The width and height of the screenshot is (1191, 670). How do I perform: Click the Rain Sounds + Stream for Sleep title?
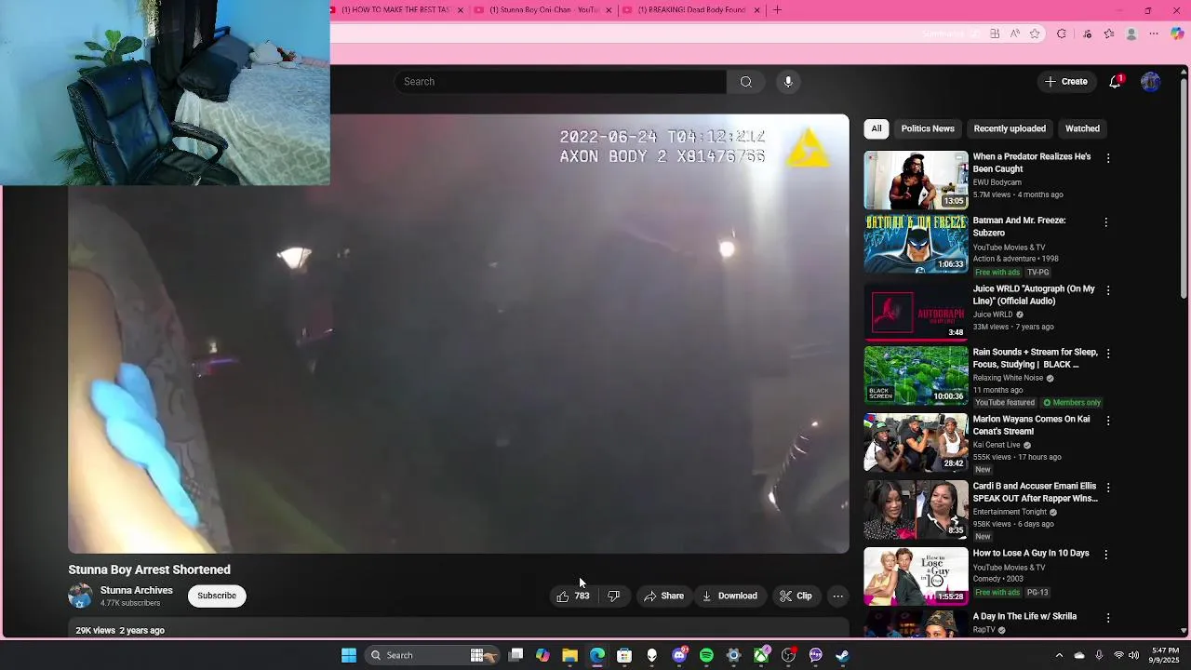(x=1035, y=358)
